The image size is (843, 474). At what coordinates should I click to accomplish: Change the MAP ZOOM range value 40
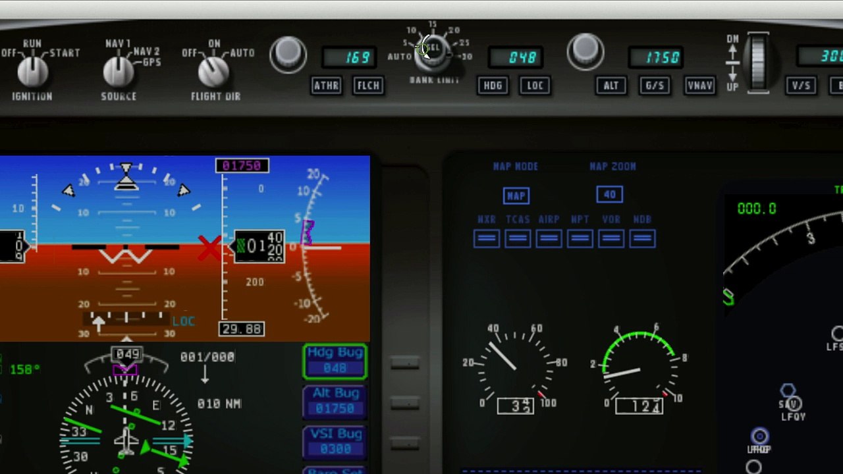pos(610,195)
